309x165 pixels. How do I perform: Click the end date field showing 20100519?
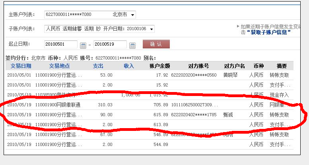pos(110,44)
